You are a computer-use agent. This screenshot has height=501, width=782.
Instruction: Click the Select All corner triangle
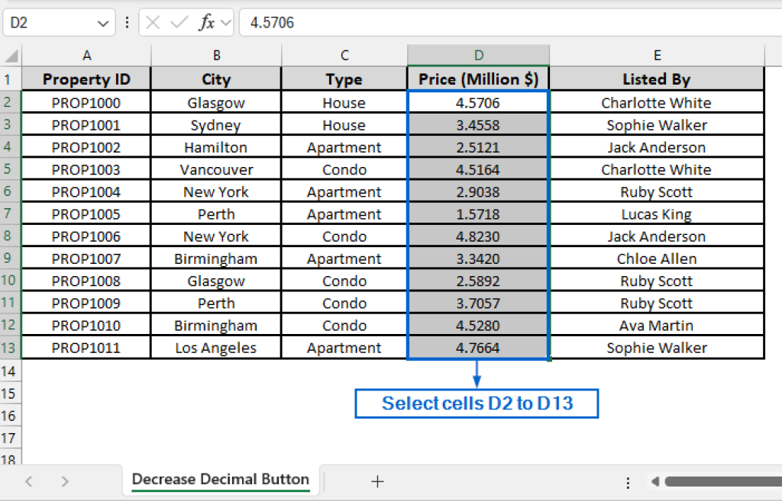(x=11, y=56)
